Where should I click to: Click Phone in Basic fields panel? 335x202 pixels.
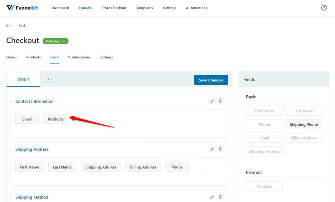point(264,124)
